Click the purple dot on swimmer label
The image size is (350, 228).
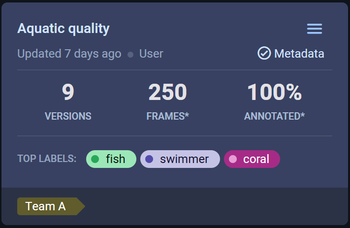[x=150, y=159]
